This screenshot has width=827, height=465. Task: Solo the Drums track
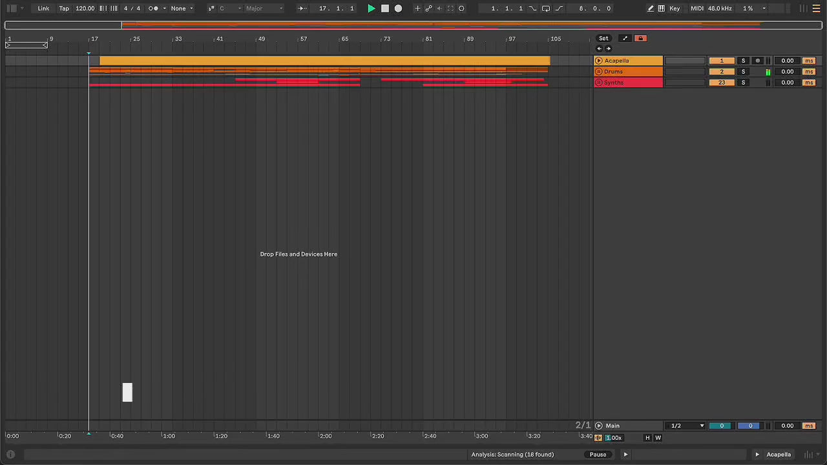743,72
